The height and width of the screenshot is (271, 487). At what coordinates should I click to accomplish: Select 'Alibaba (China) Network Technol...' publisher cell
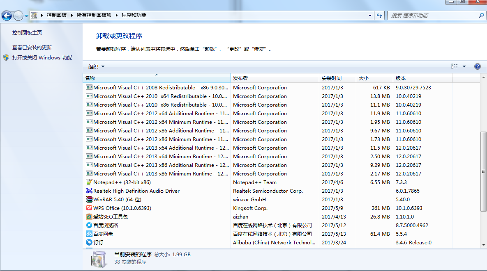pyautogui.click(x=274, y=243)
